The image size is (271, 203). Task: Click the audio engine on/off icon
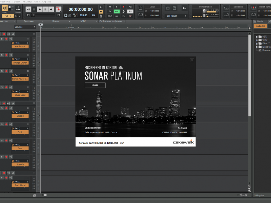click(x=66, y=15)
